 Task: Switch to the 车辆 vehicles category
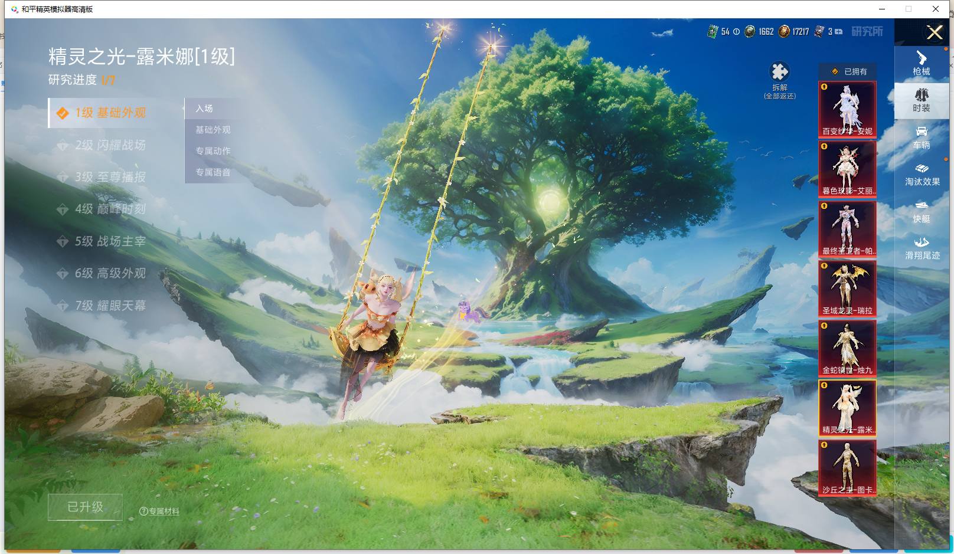(x=922, y=137)
